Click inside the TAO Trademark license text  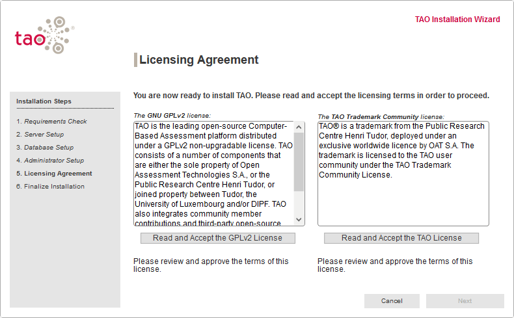point(403,189)
